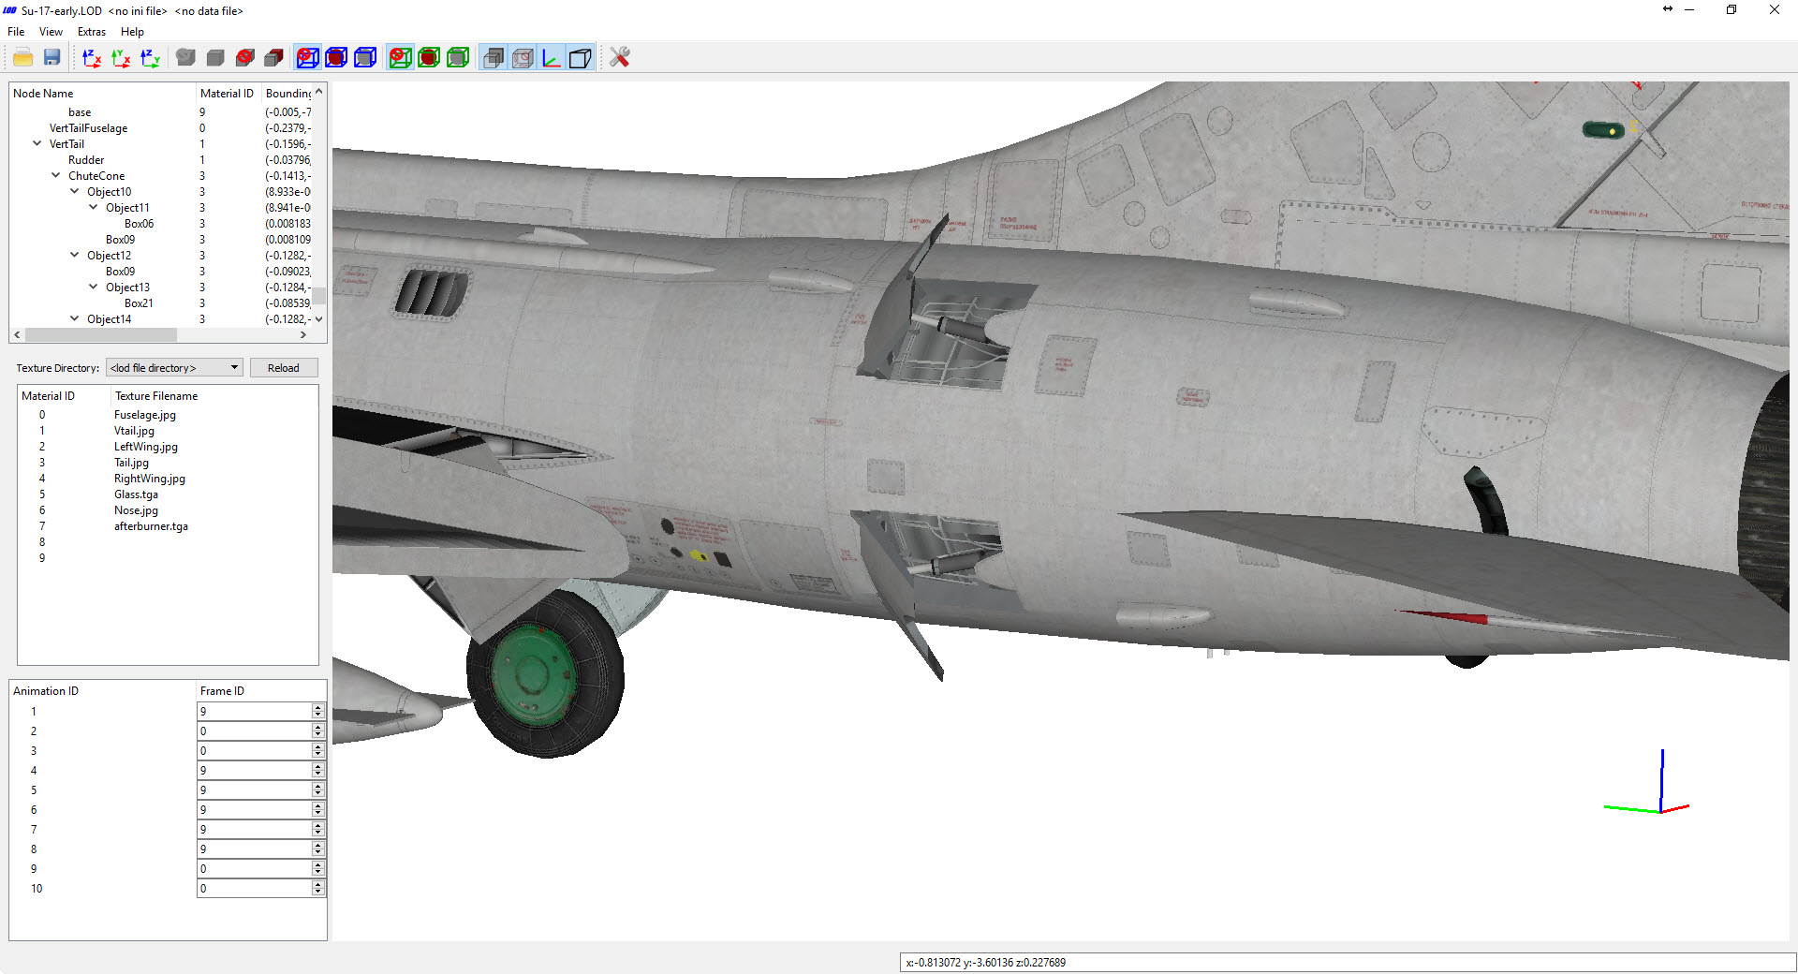Image resolution: width=1798 pixels, height=974 pixels.
Task: Open the wrench and screwdriver settings tool
Action: pos(619,58)
